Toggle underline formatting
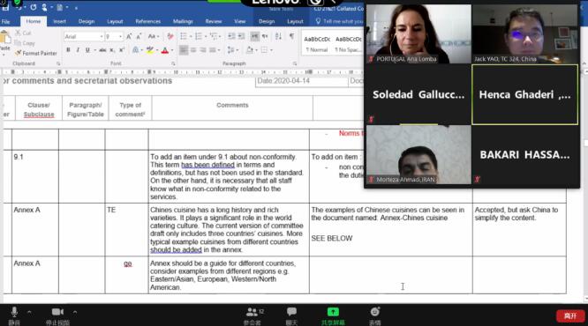The image size is (588, 326). (87, 49)
